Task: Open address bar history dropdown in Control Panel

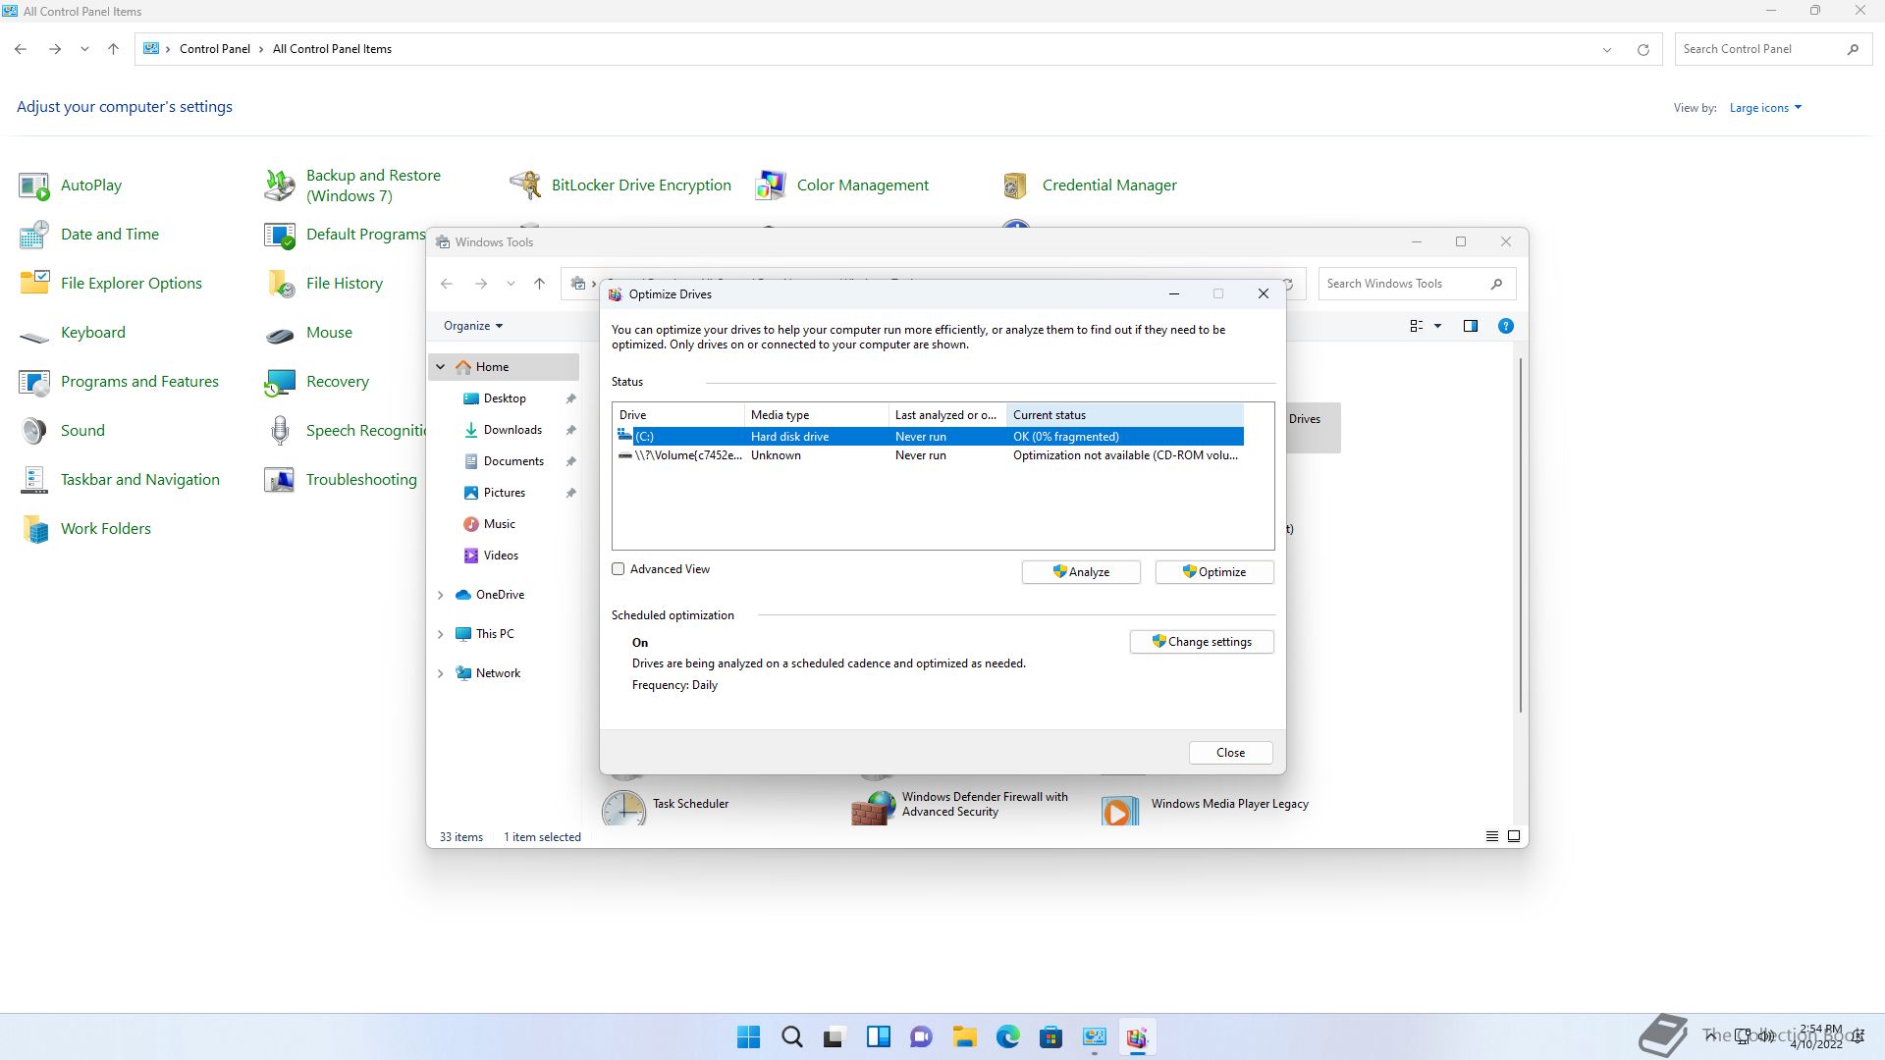Action: [1607, 50]
